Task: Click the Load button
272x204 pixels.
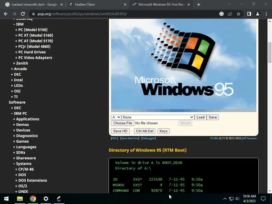Action: [x=201, y=117]
